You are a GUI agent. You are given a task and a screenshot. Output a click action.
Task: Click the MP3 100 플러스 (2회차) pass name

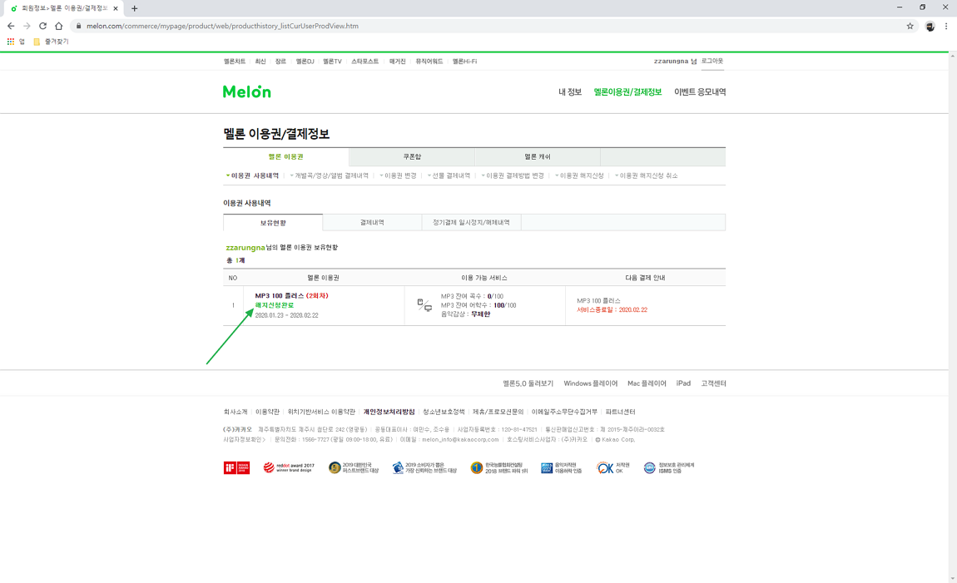(292, 296)
